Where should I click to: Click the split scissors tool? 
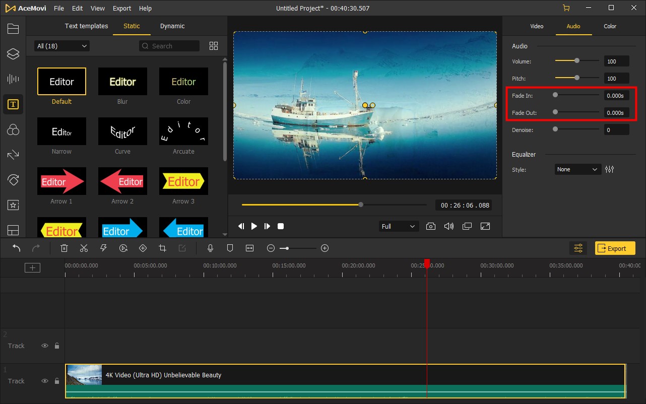click(x=84, y=248)
